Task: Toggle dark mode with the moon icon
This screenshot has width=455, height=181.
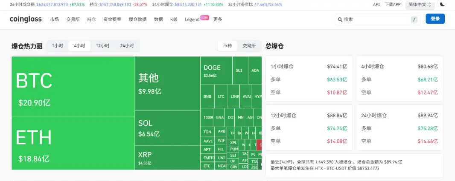Action: point(442,4)
